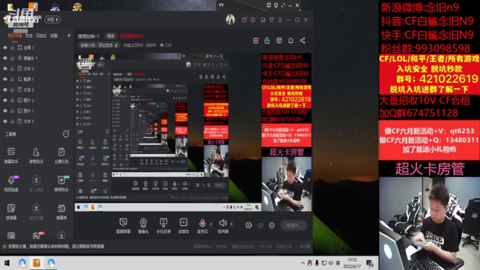
Task: Hide the 图片 2 source layer
Action: click(5, 100)
